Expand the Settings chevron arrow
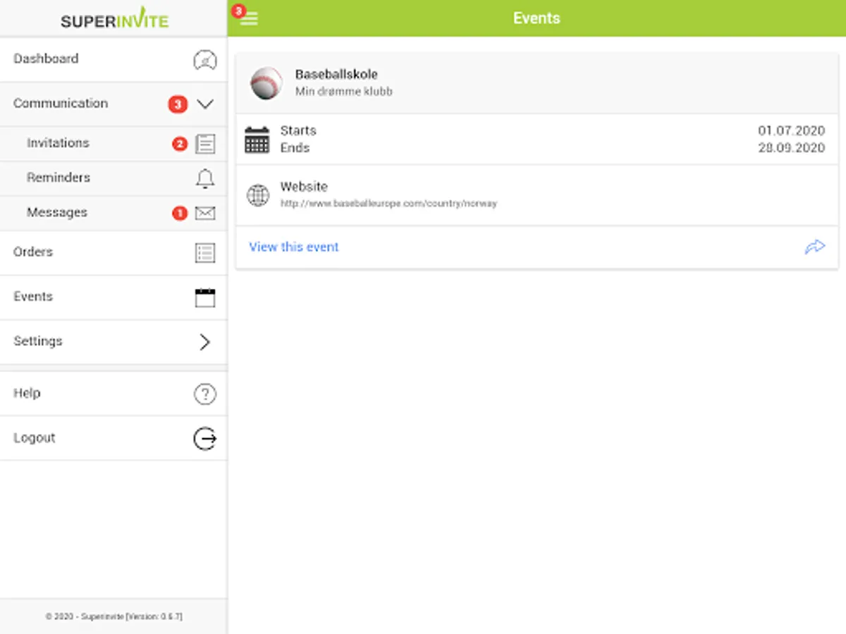Viewport: 846px width, 634px height. tap(205, 342)
